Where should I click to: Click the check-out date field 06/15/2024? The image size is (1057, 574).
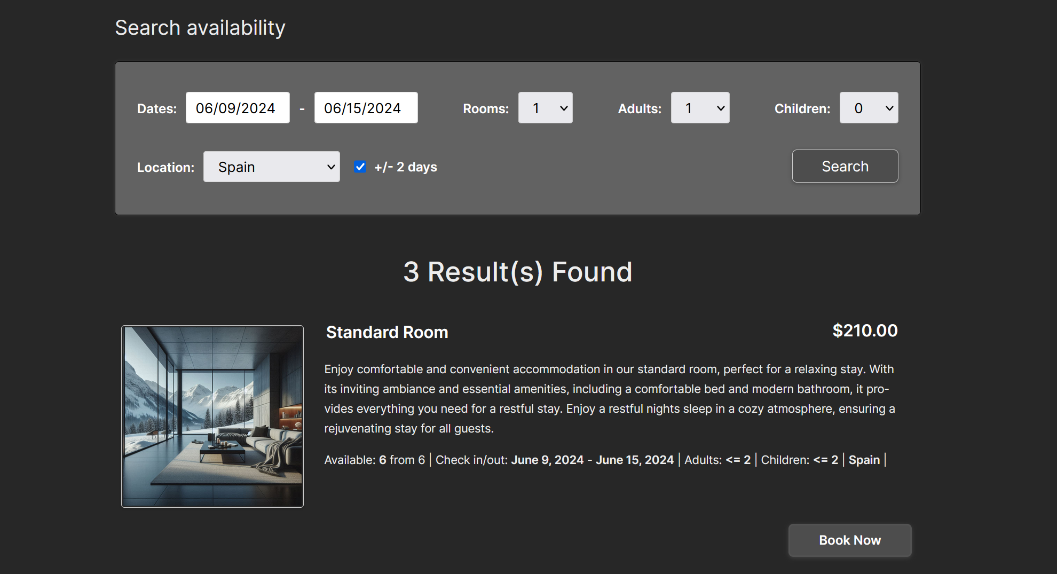[x=366, y=108]
